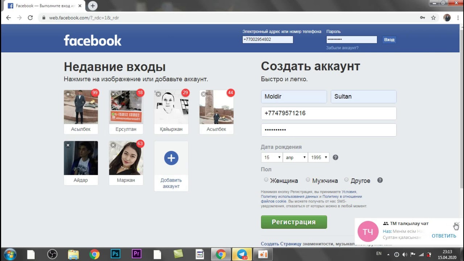This screenshot has width=464, height=261.
Task: Remove the Ерсултан account from recent logins
Action: point(113,94)
